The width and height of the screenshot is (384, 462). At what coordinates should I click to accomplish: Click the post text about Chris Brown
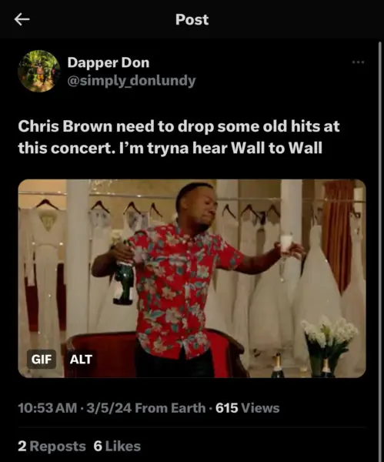pos(179,137)
